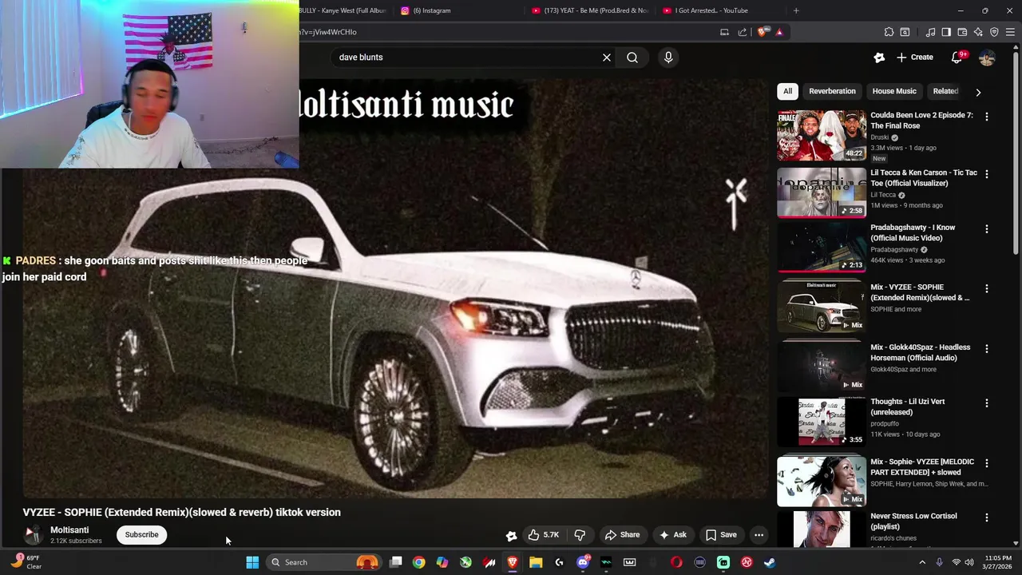
Task: Open Leo AI assistant icon
Action: (978, 32)
